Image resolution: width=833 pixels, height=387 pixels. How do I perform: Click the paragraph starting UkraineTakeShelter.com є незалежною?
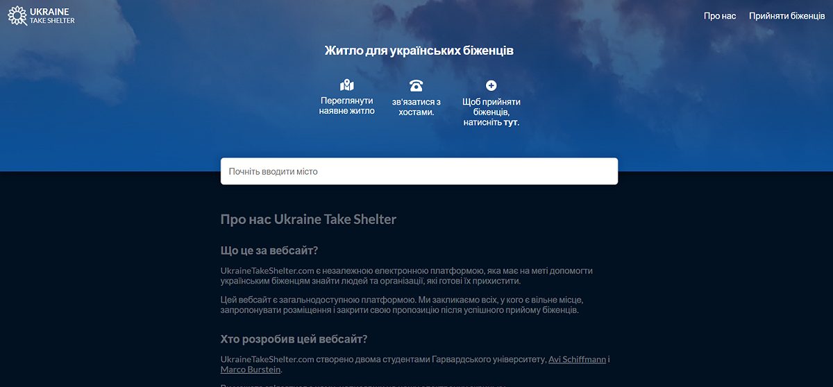[x=407, y=275]
